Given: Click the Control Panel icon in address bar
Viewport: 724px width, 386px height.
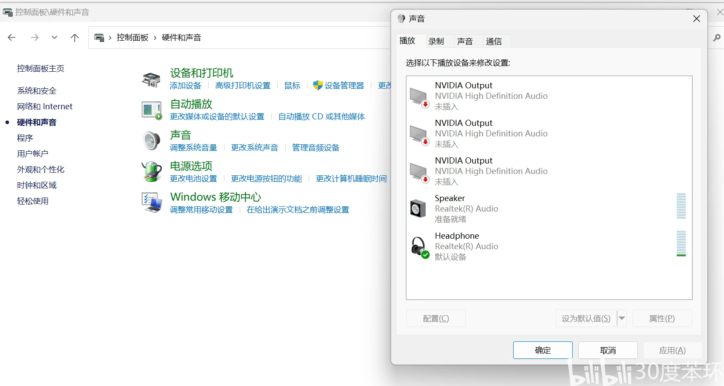Looking at the screenshot, I should [x=99, y=38].
